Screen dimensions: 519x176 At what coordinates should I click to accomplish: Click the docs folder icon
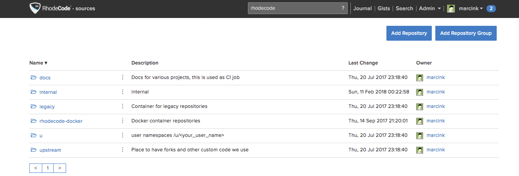tap(34, 77)
